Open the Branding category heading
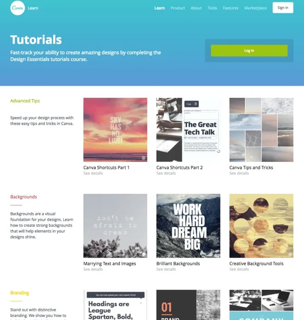Viewport: 304px width, 320px height. (x=20, y=293)
